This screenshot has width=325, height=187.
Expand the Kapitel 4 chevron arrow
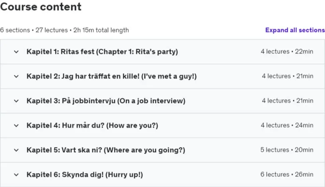(x=16, y=125)
